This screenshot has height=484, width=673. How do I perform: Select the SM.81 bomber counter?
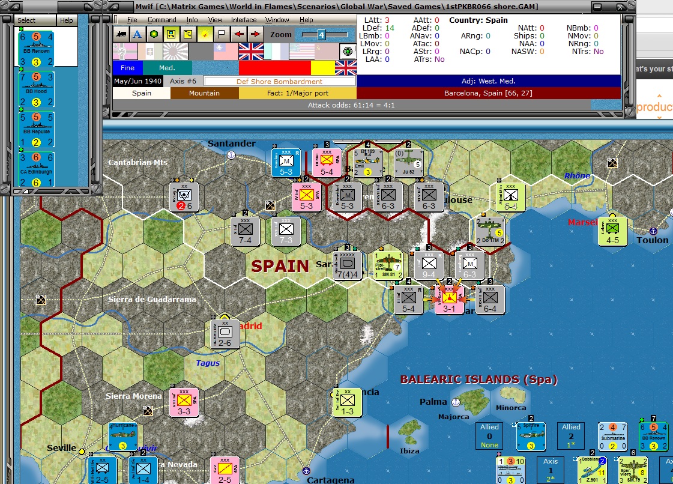388,265
